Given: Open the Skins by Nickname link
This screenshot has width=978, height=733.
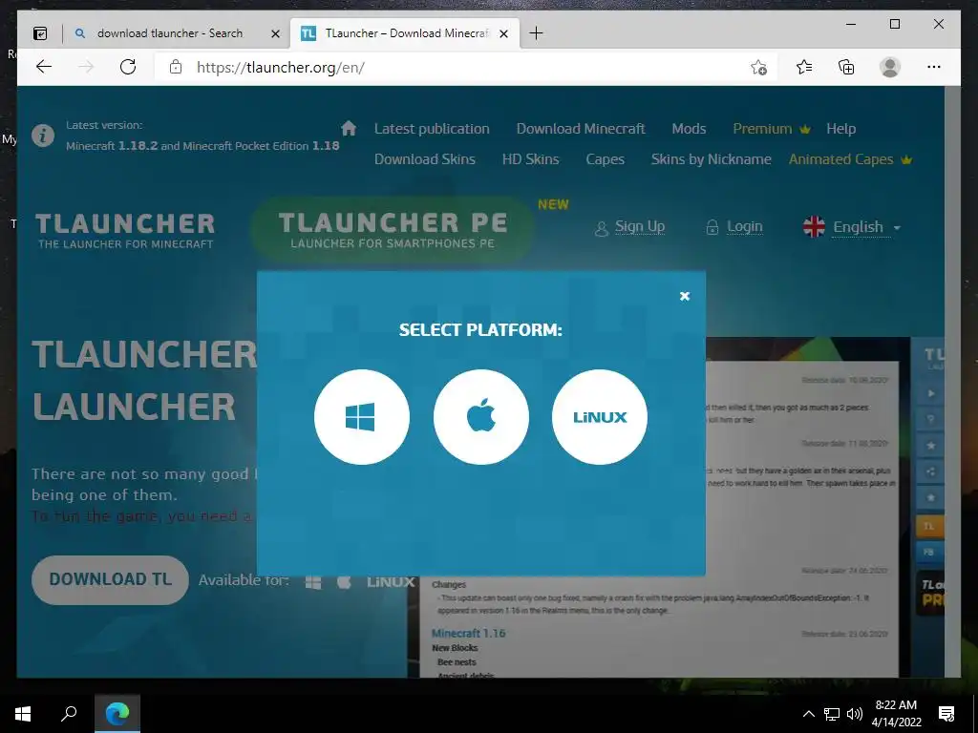Looking at the screenshot, I should (x=711, y=159).
